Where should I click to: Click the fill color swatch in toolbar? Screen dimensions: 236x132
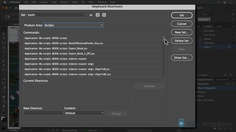point(3,118)
